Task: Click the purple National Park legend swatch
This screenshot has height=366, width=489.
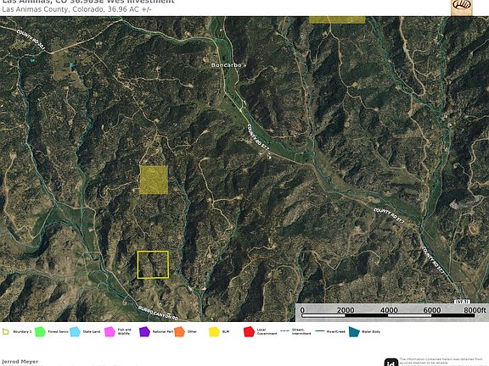Action: [144, 332]
